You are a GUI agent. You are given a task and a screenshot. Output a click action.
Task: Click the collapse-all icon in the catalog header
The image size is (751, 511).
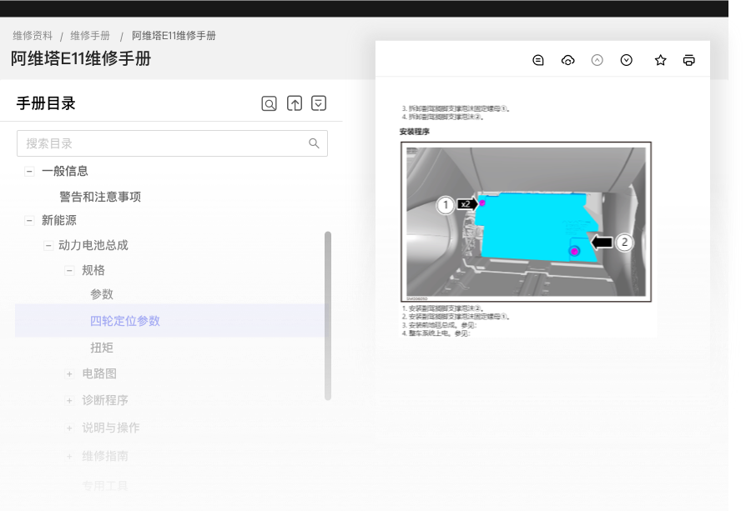coord(319,103)
